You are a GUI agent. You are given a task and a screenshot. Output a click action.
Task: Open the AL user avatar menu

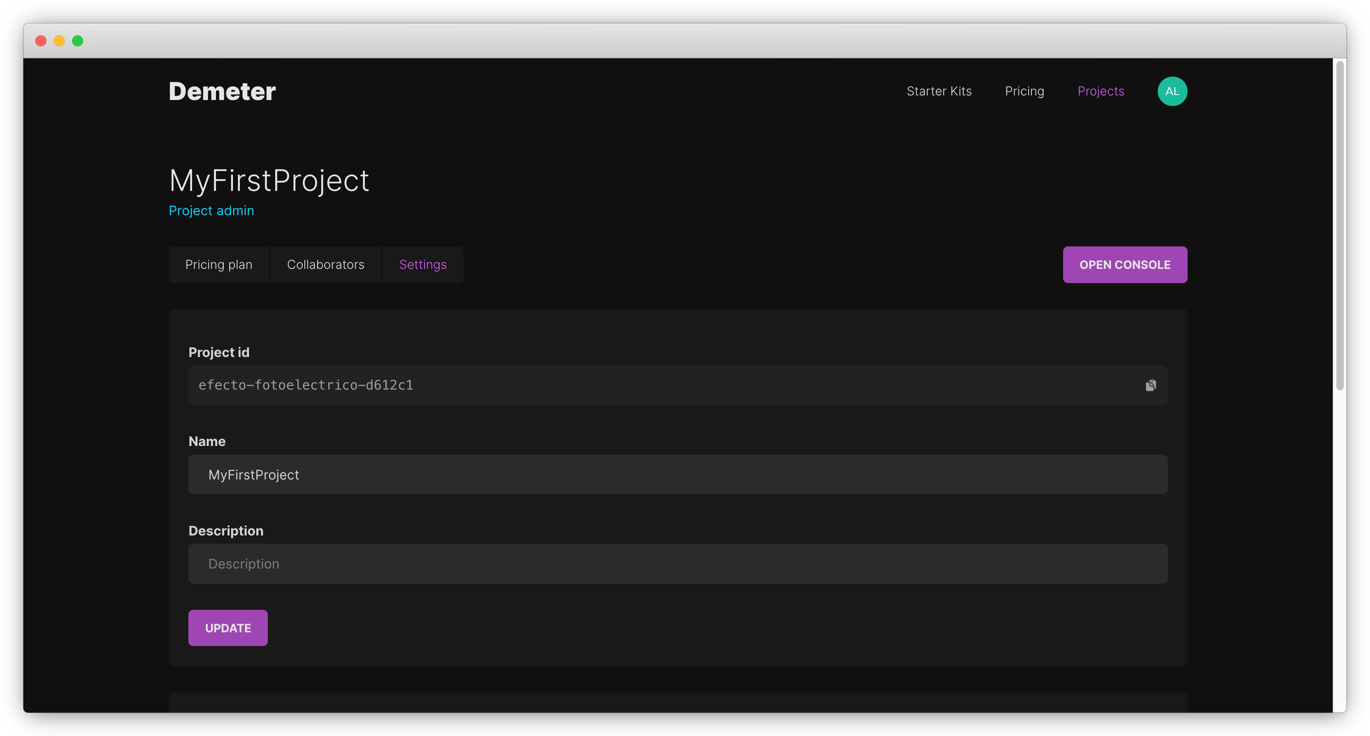coord(1172,91)
